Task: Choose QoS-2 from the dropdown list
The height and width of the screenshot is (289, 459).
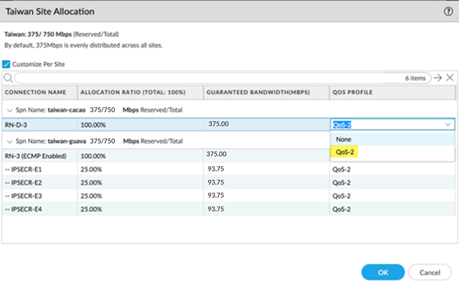Action: pos(345,152)
